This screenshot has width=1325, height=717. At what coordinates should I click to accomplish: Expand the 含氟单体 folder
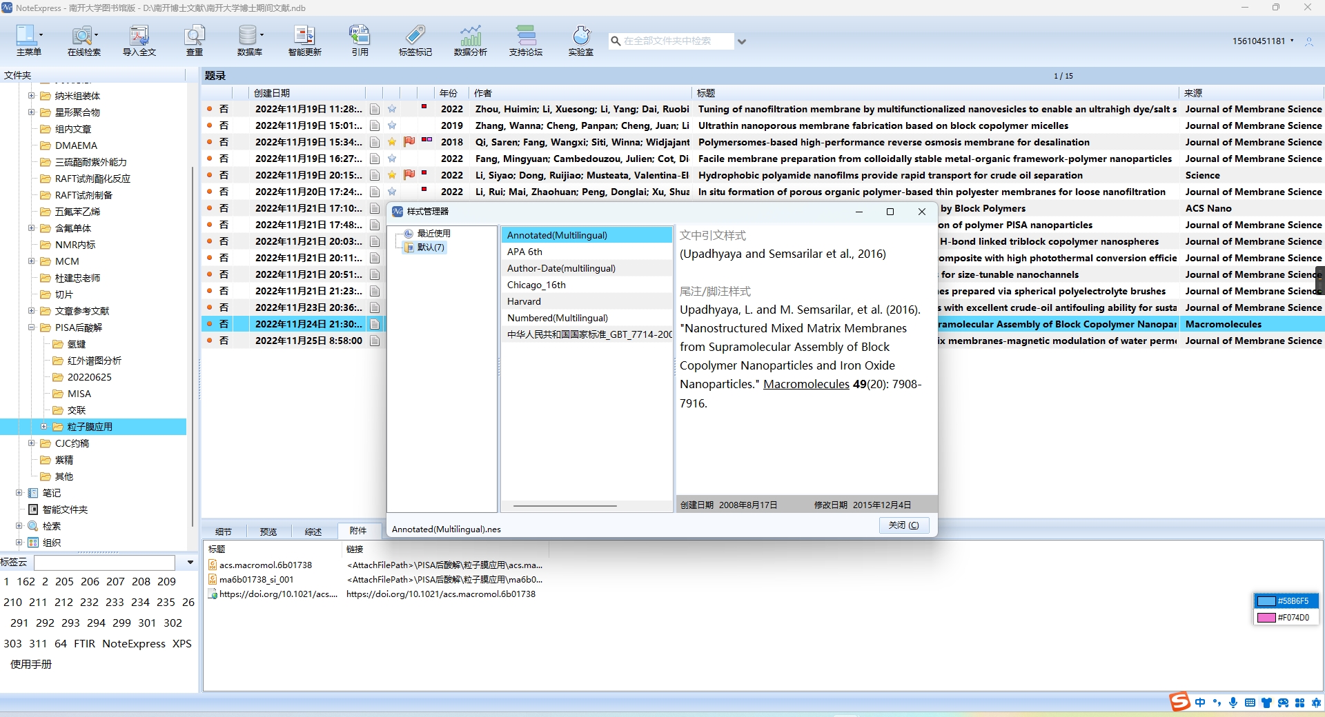point(31,228)
